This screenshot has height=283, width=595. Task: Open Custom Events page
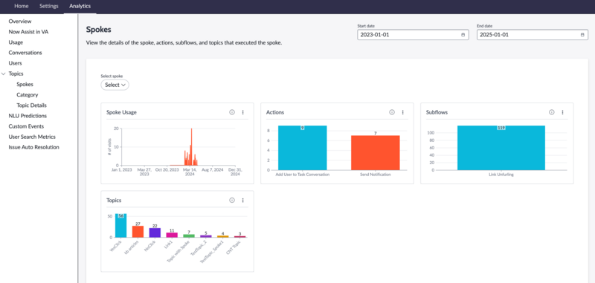tap(26, 126)
